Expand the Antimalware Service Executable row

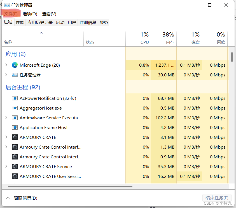pos(6,118)
